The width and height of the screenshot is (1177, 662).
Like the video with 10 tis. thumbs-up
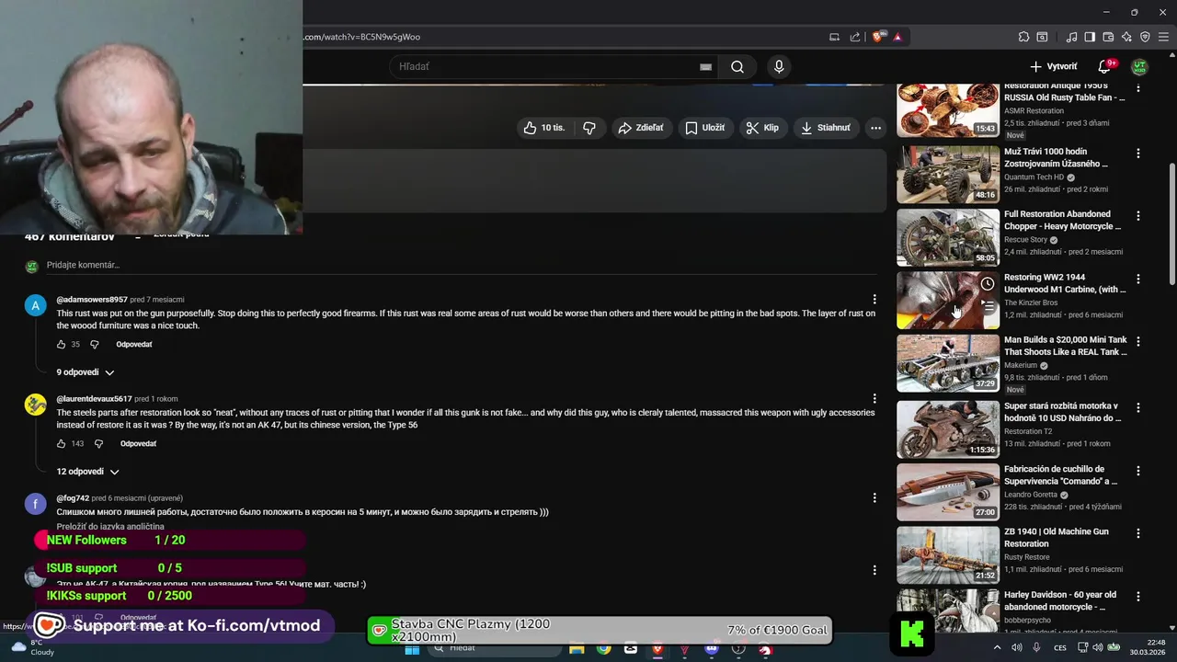point(544,128)
